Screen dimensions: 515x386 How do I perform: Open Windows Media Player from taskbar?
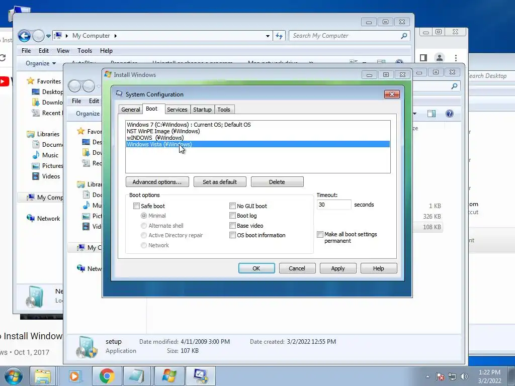[74, 376]
